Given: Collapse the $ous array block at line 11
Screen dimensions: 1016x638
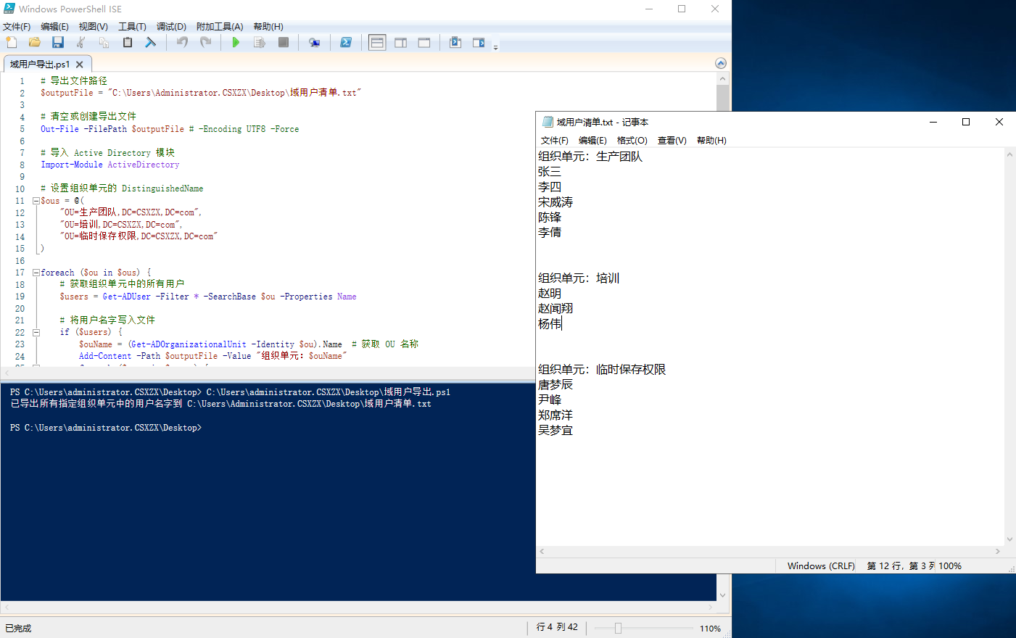Looking at the screenshot, I should coord(36,201).
